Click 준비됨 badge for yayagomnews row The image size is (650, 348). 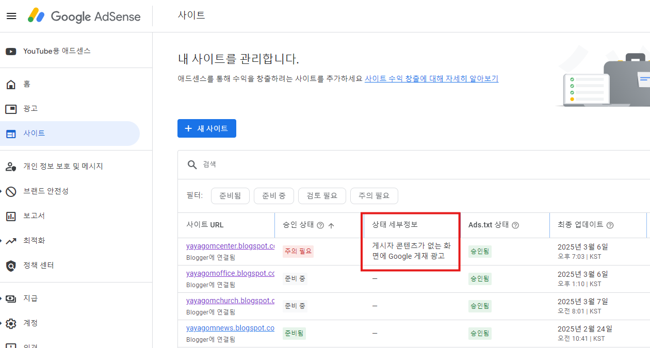click(x=294, y=334)
